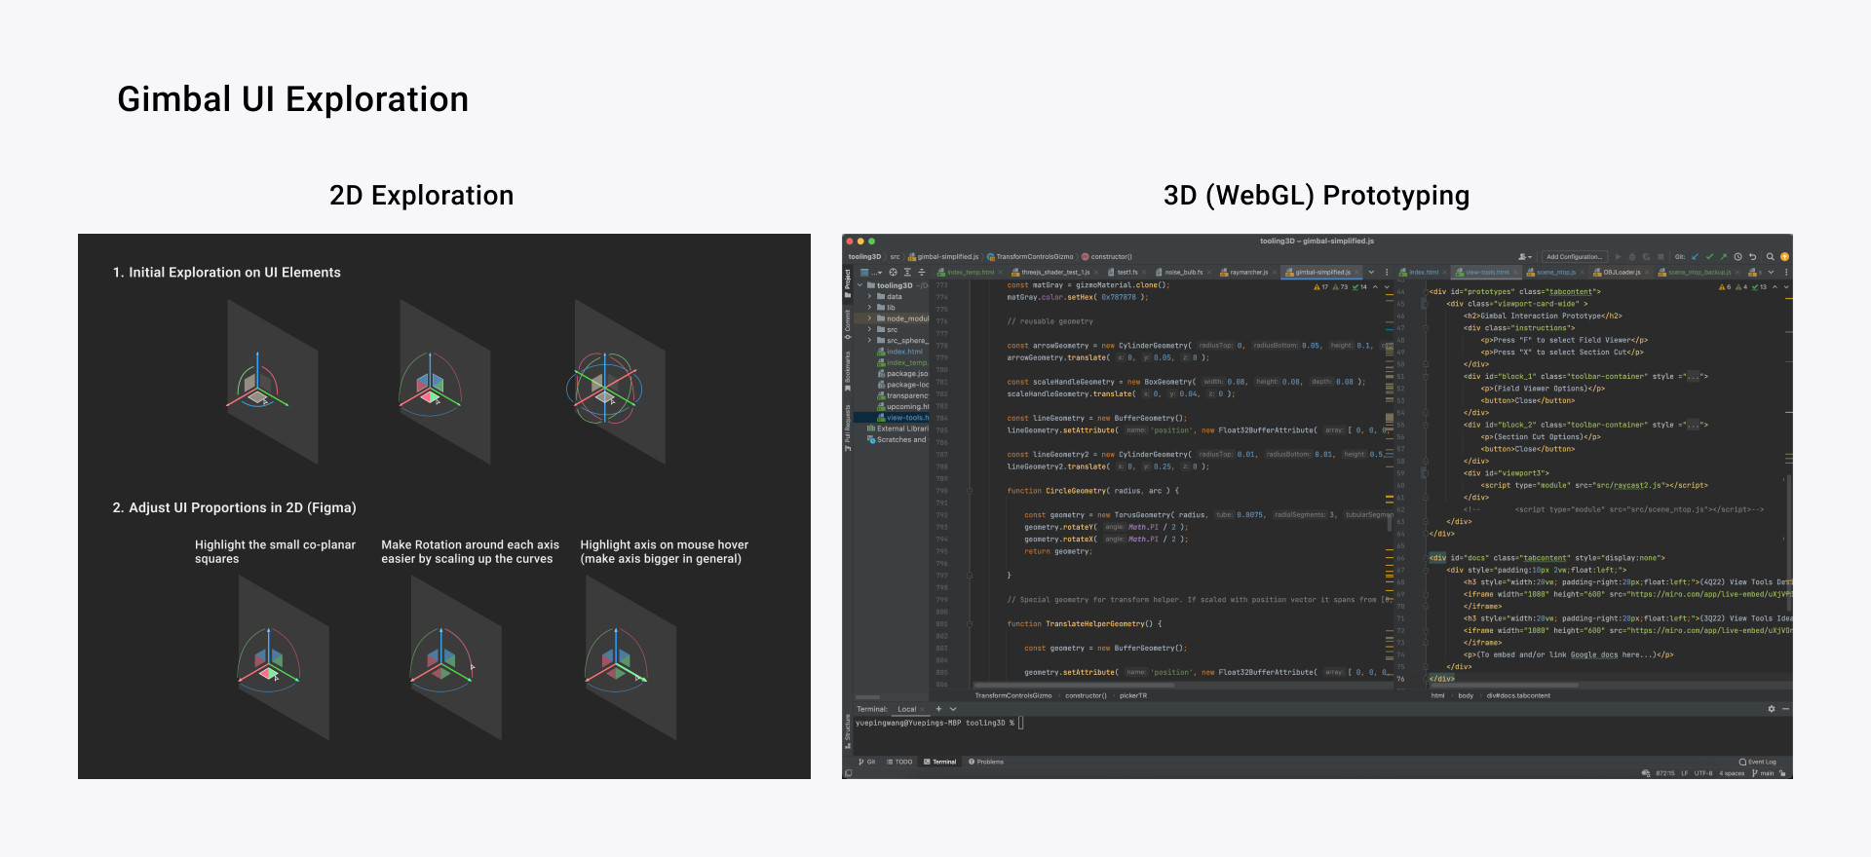Add a new terminal session with plus icon
The image size is (1871, 857).
point(938,709)
